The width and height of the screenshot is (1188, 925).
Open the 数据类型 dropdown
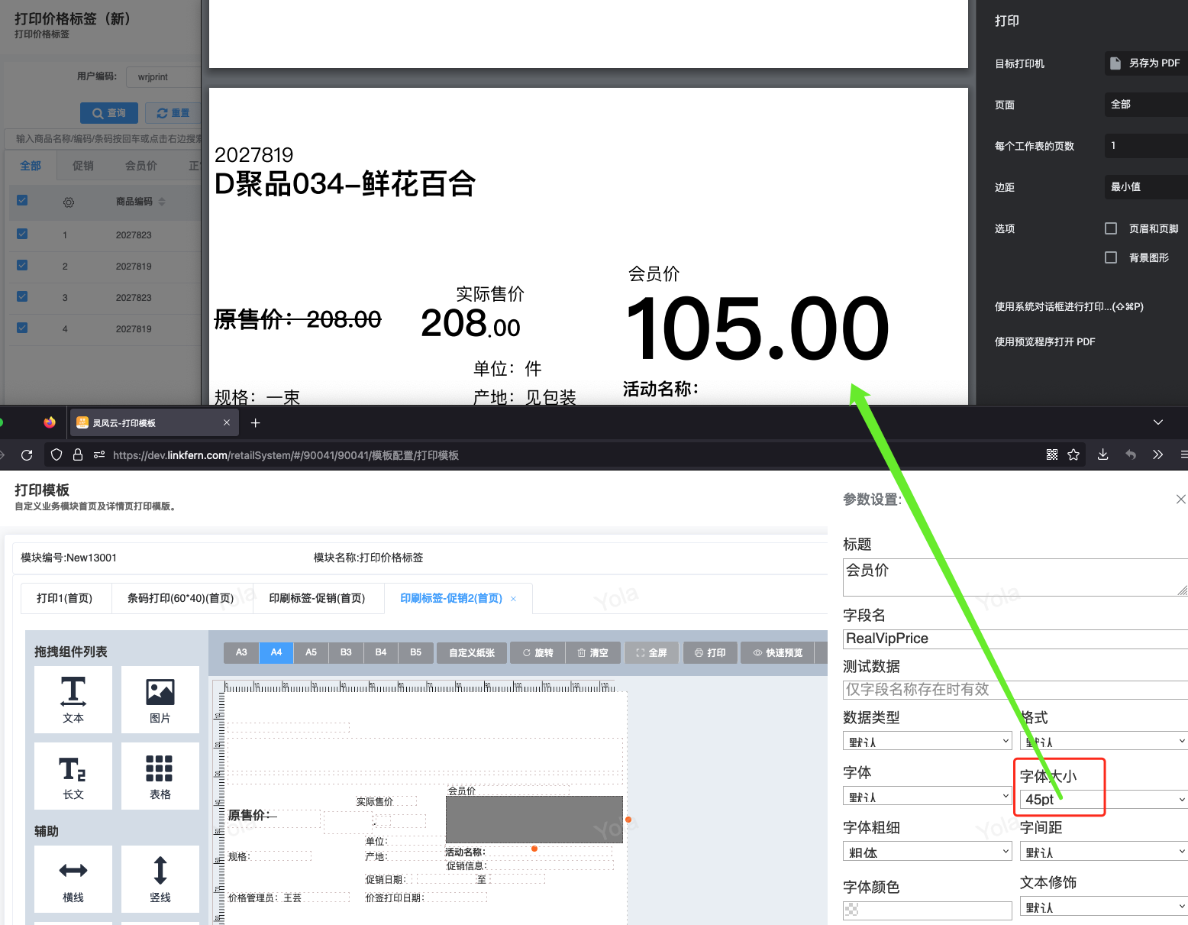click(927, 741)
